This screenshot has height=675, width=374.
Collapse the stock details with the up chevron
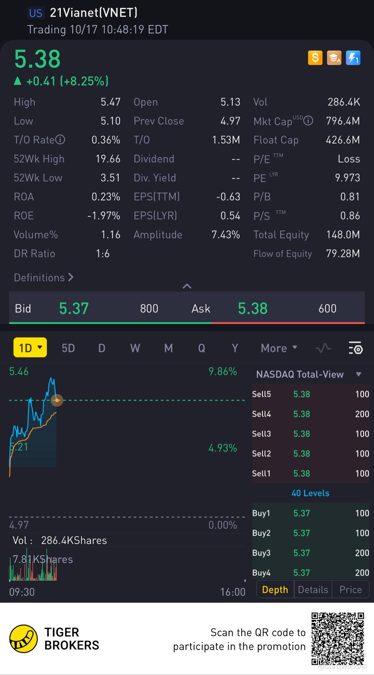click(x=187, y=286)
